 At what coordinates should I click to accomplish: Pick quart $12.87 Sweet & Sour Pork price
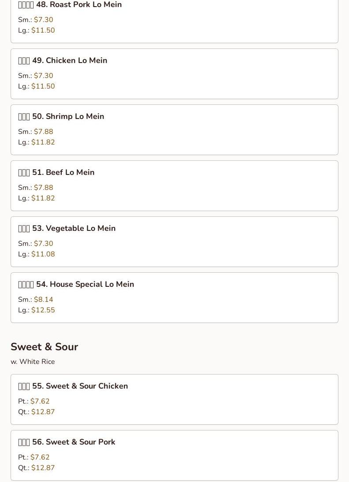[43, 467]
